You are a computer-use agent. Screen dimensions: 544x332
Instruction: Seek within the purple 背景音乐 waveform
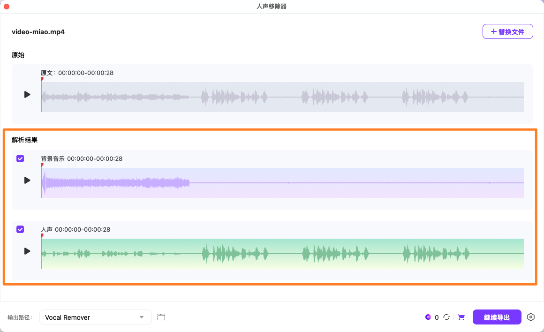click(281, 183)
